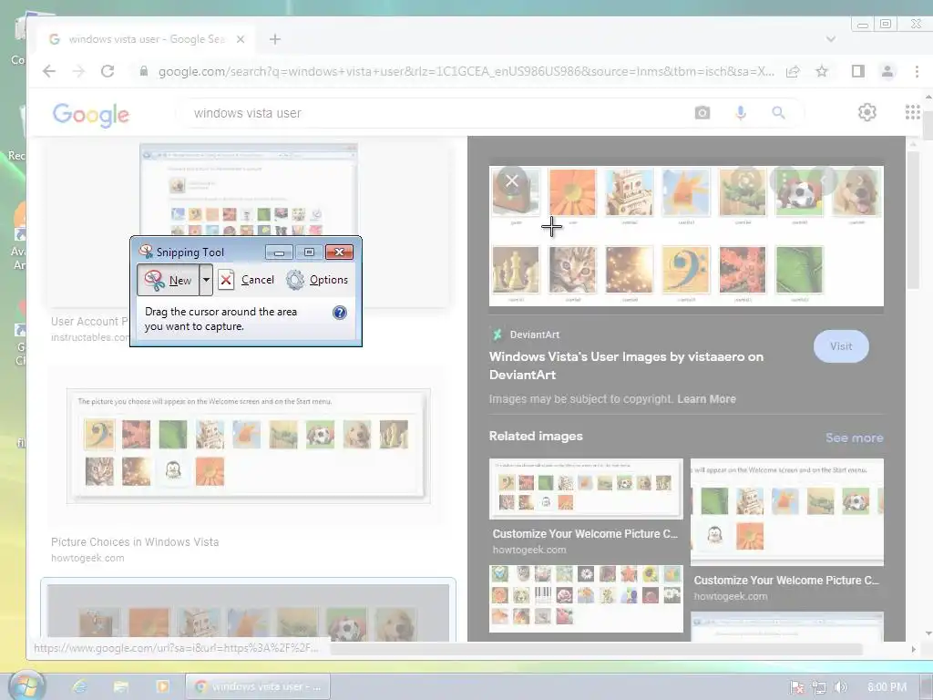Viewport: 933px width, 700px height.
Task: Open Chrome three-dot menu
Action: point(917,71)
